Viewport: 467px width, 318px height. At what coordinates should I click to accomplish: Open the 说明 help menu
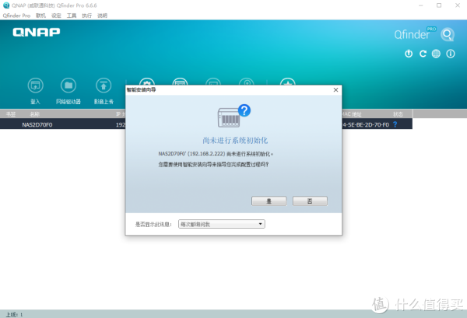[x=102, y=15]
